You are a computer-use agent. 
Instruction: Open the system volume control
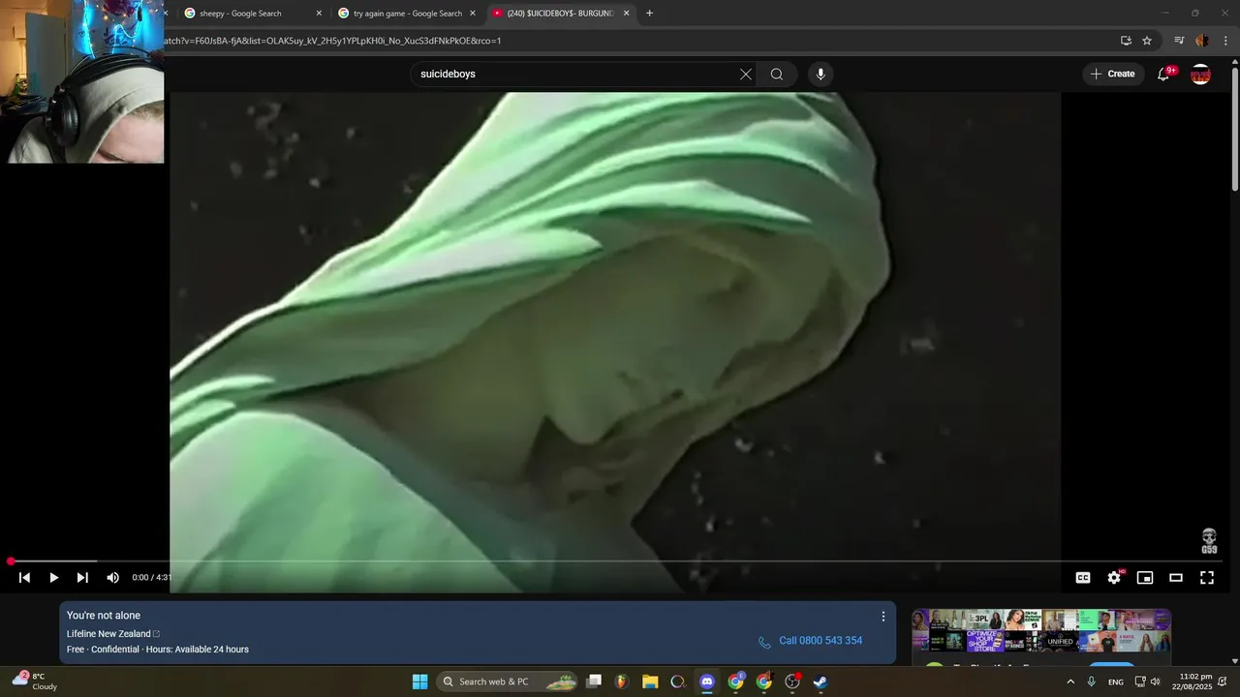[1155, 682]
